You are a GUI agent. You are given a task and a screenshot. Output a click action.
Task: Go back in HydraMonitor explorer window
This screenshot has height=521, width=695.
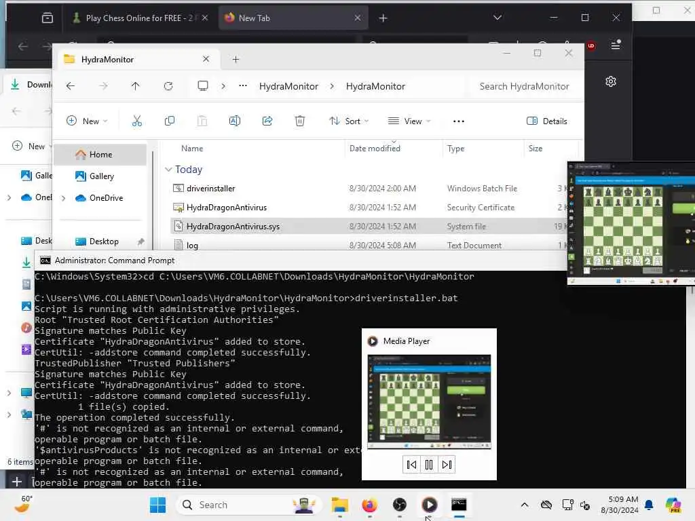tap(71, 86)
